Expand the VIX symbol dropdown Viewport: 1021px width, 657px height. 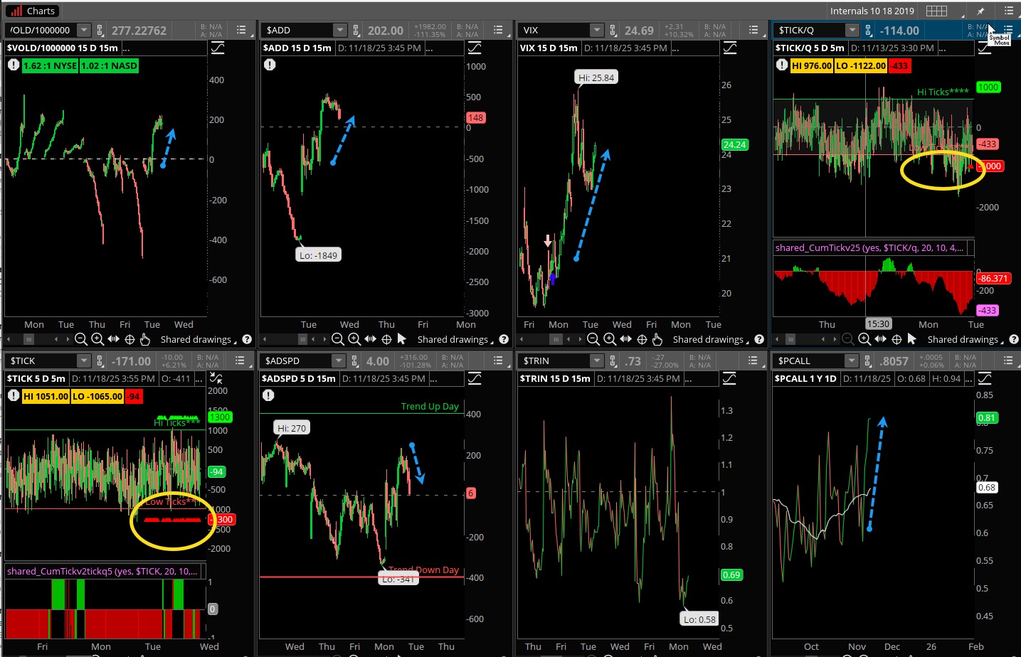(596, 30)
